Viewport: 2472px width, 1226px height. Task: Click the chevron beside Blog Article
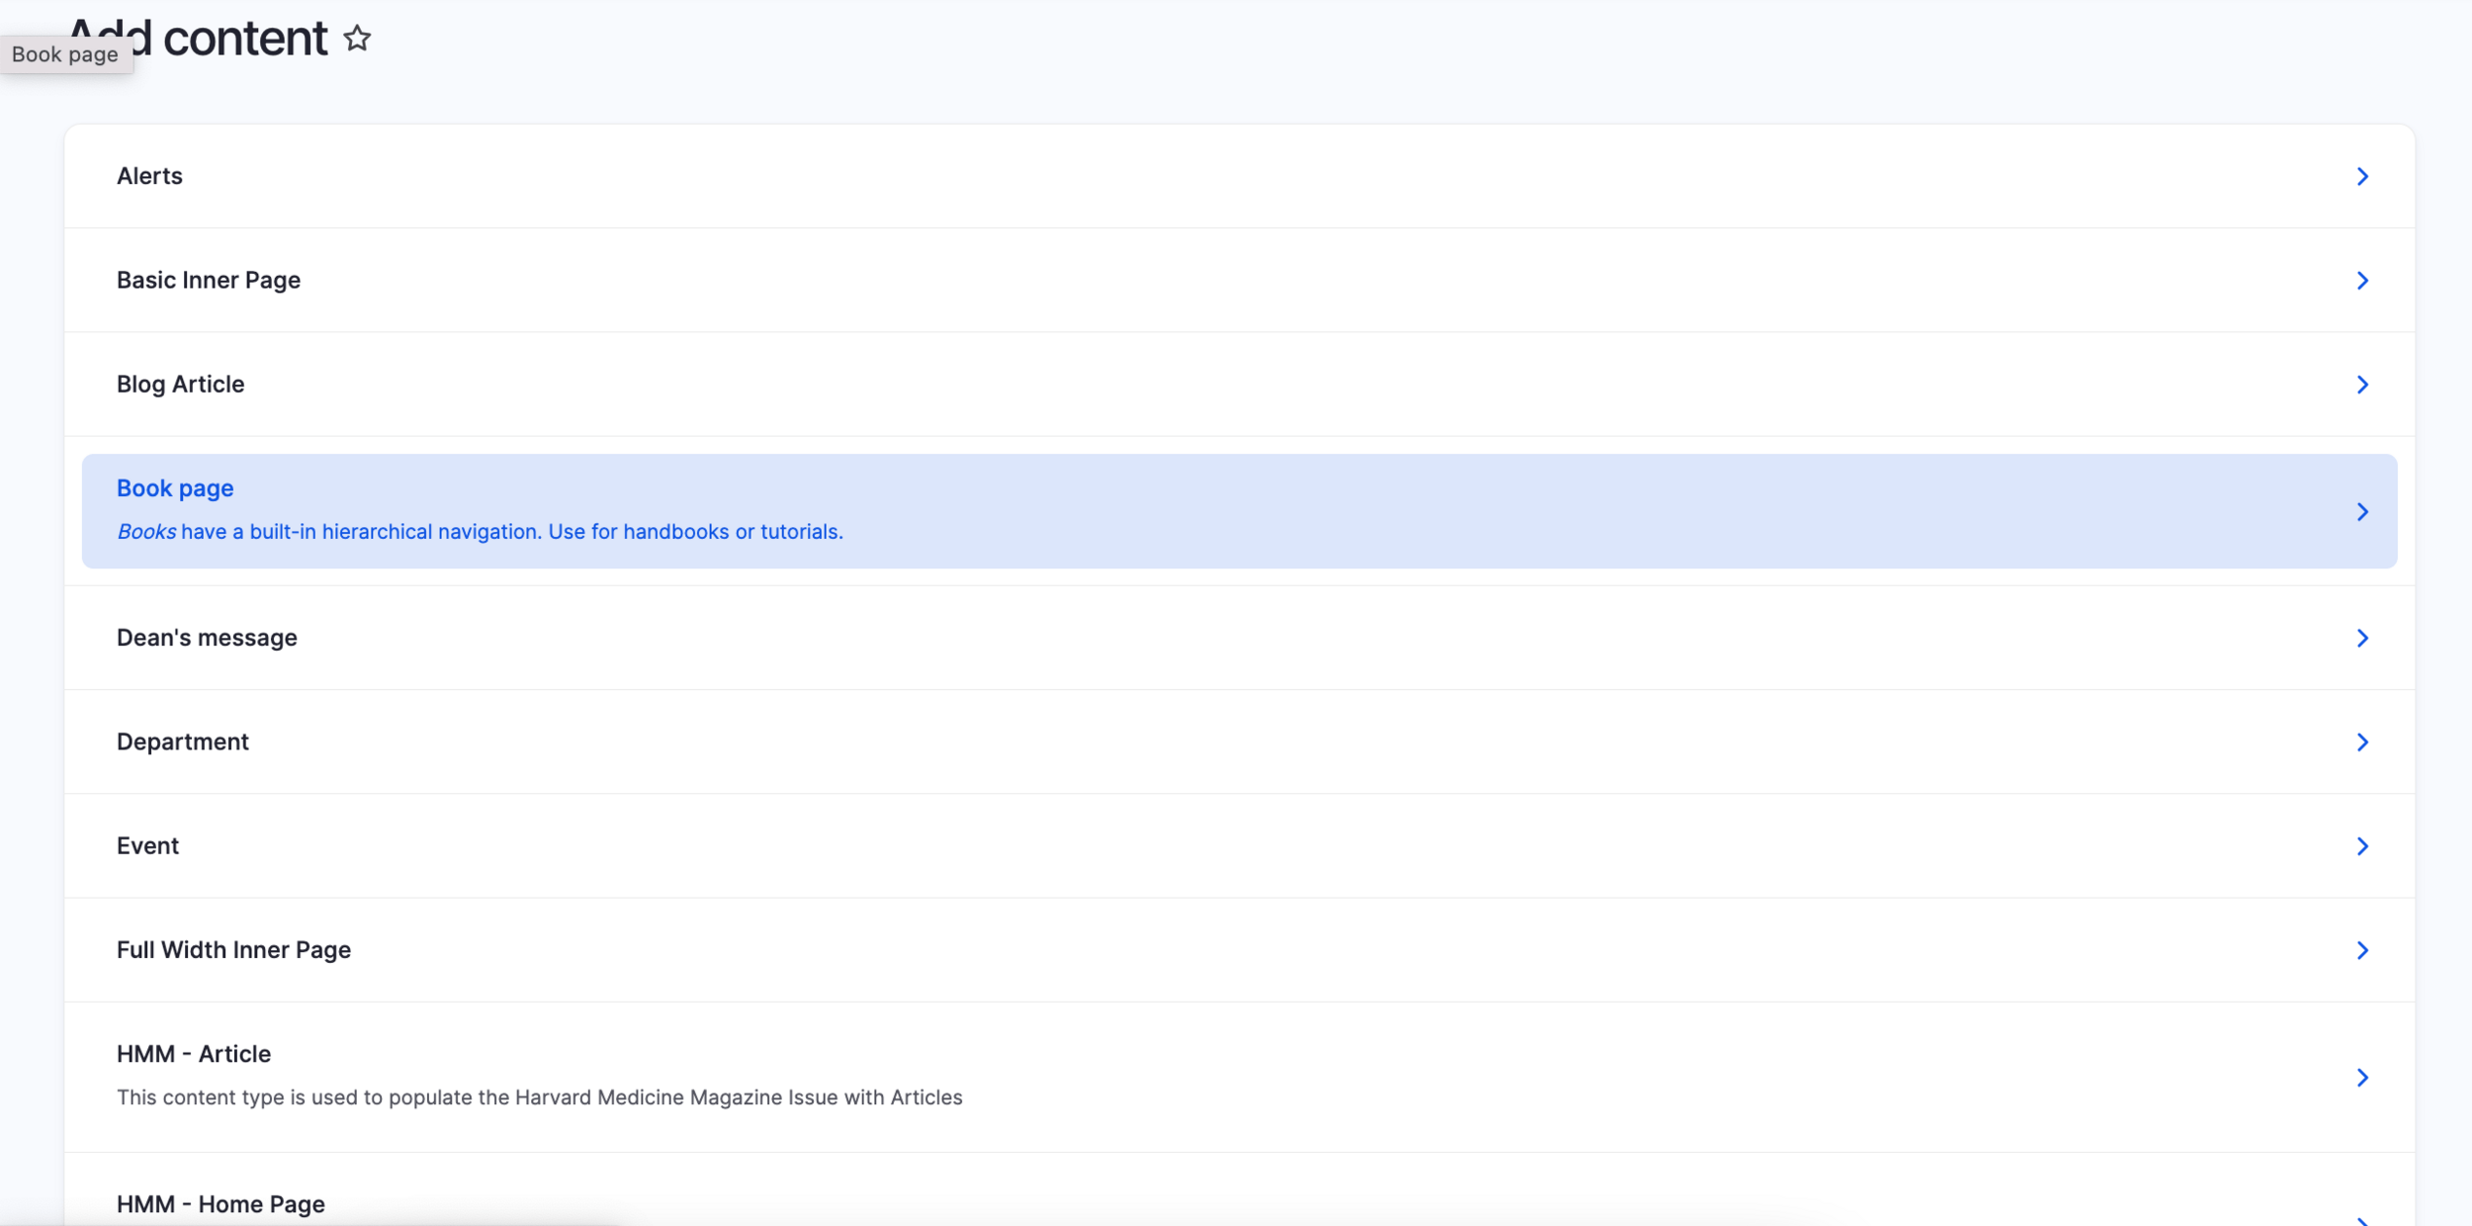tap(2362, 385)
